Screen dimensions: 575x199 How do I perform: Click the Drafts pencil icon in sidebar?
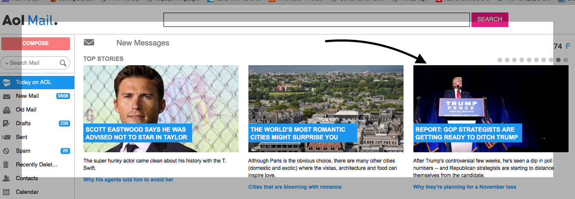pos(6,124)
